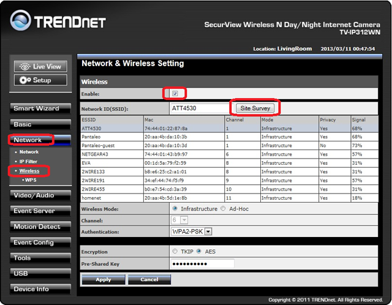This screenshot has width=392, height=305.
Task: Click the TRENDnet logo
Action: [x=58, y=23]
